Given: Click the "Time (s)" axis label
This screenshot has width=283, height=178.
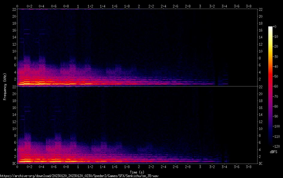Looking at the screenshot, I should [x=137, y=172].
